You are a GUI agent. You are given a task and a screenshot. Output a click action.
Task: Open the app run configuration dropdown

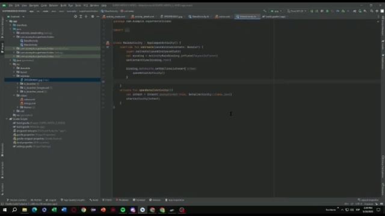click(x=276, y=11)
